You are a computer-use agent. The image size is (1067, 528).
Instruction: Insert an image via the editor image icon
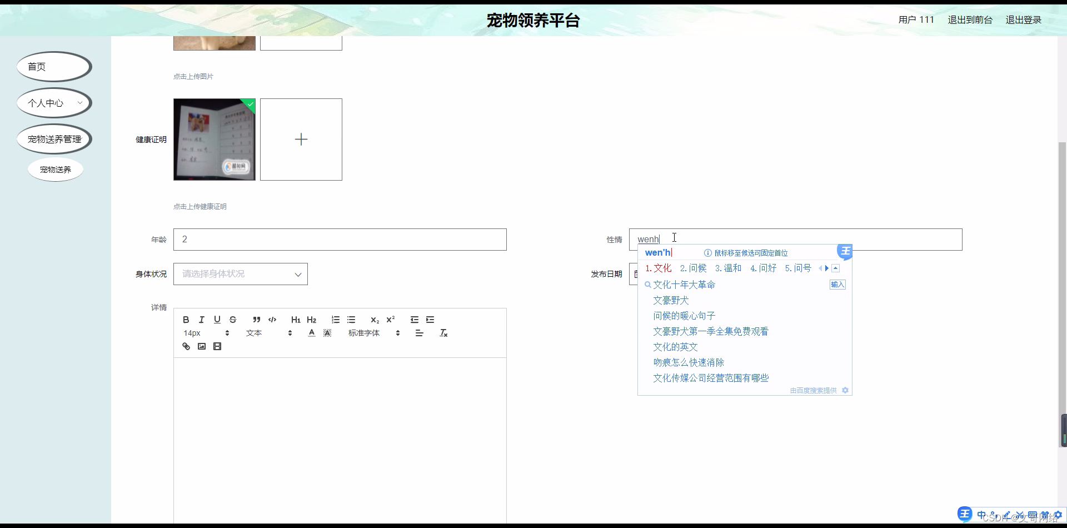click(202, 346)
